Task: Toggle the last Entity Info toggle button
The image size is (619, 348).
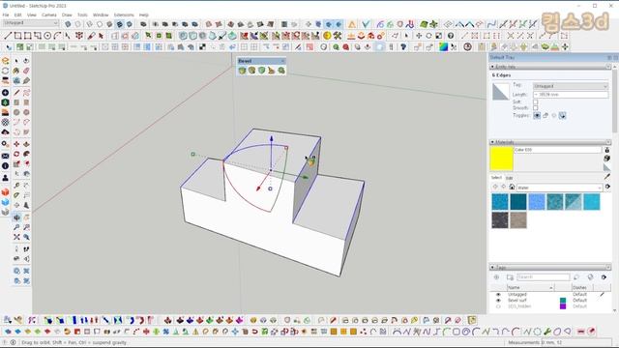Action: (562, 116)
